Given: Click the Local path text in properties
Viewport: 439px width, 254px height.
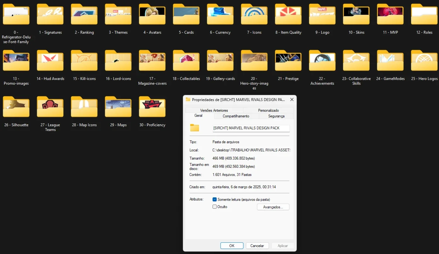Looking at the screenshot, I should 251,150.
